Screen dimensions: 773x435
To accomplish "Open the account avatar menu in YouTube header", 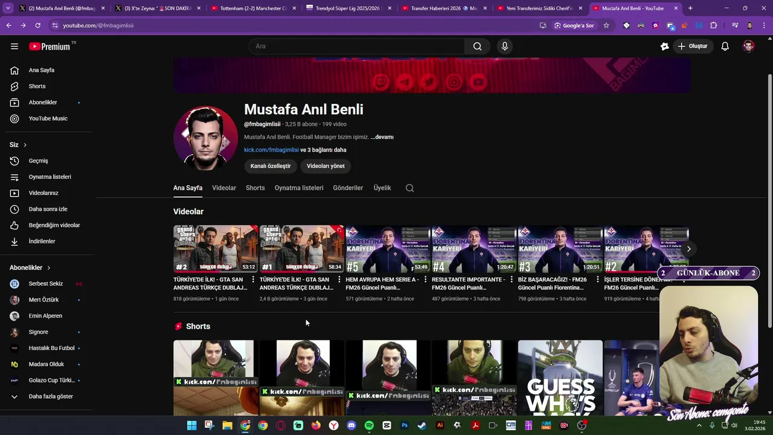I will (748, 47).
